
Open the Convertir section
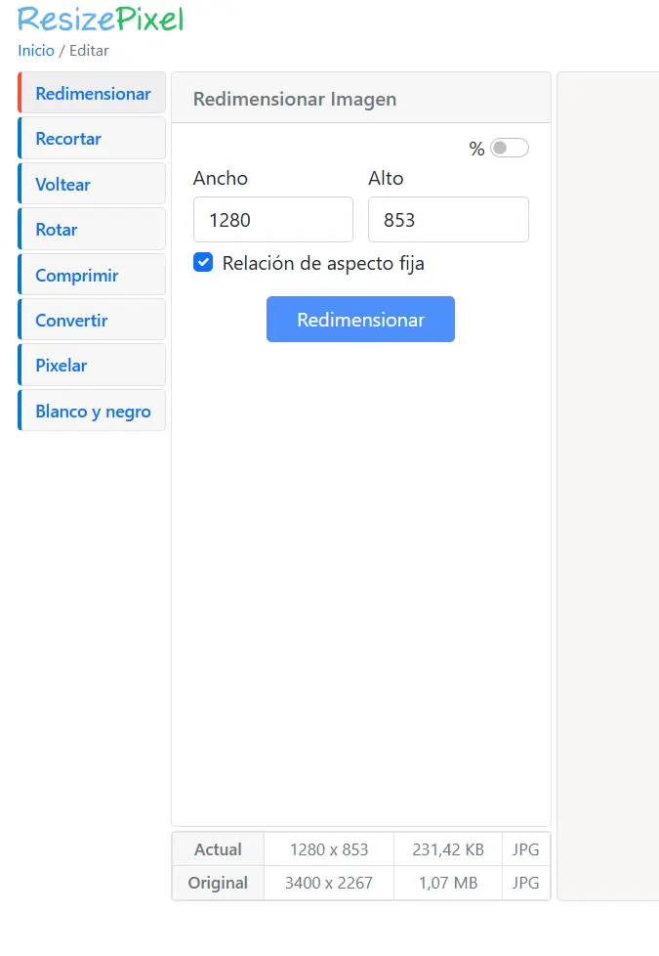71,321
